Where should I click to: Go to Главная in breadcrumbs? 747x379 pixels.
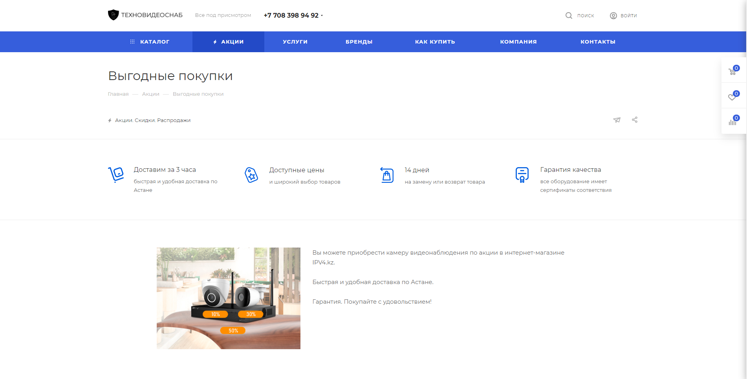118,94
